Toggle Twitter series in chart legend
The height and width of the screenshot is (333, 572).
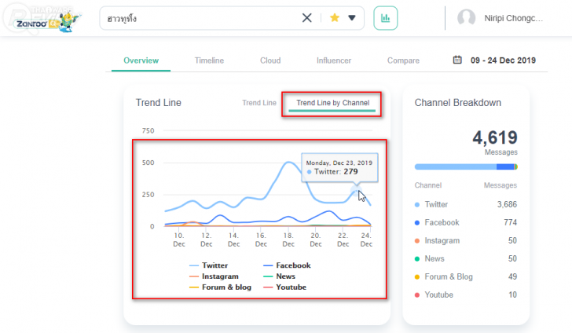[214, 265]
